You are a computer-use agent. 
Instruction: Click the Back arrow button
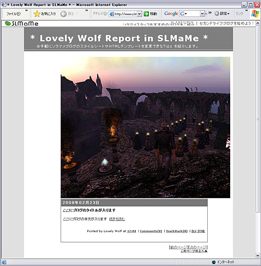64,14
